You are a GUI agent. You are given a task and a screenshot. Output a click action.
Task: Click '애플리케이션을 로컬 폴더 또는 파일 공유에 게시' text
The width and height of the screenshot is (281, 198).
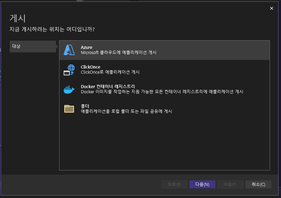(127, 112)
